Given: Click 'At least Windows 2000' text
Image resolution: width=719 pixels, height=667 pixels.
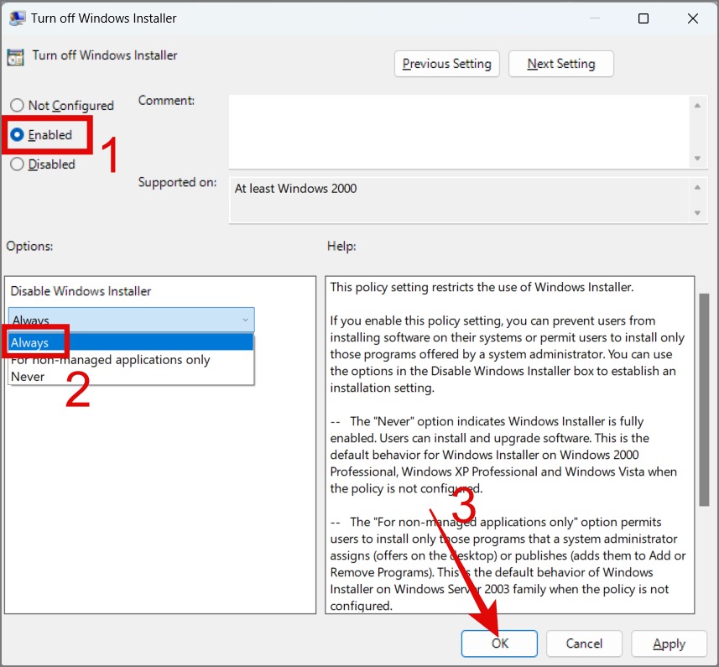Looking at the screenshot, I should [x=295, y=189].
